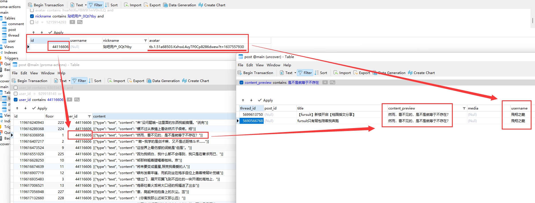This screenshot has height=203, width=535.
Task: Click add-group icon beside user_id contains 44116606
Action: click(77, 100)
